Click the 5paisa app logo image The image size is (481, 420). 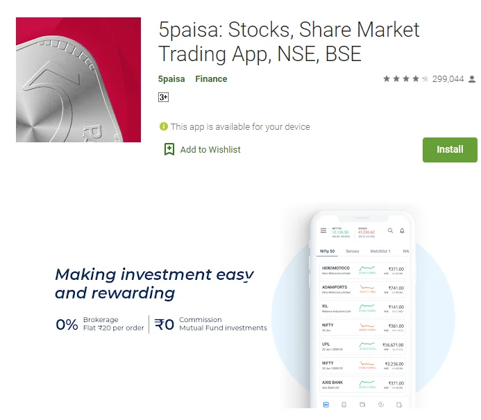(x=78, y=80)
